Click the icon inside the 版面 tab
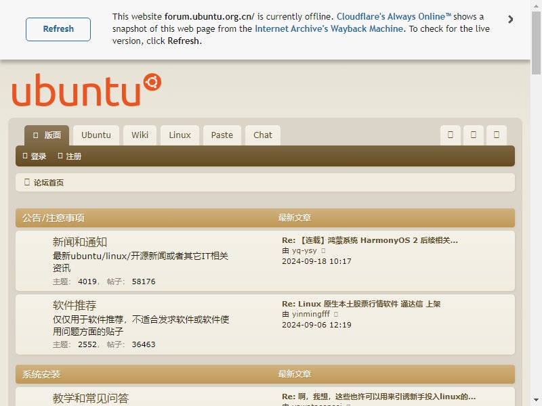Screen dimensions: 542x406 click(36, 135)
